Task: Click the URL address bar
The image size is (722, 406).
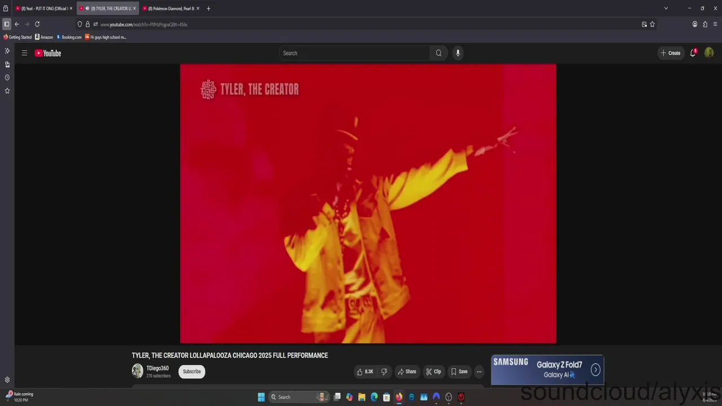Action: pyautogui.click(x=367, y=24)
